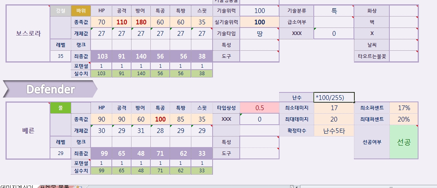Image resolution: width=437 pixels, height=188 pixels.
Task: Select the attacker level cell showing 35
Action: click(x=60, y=56)
